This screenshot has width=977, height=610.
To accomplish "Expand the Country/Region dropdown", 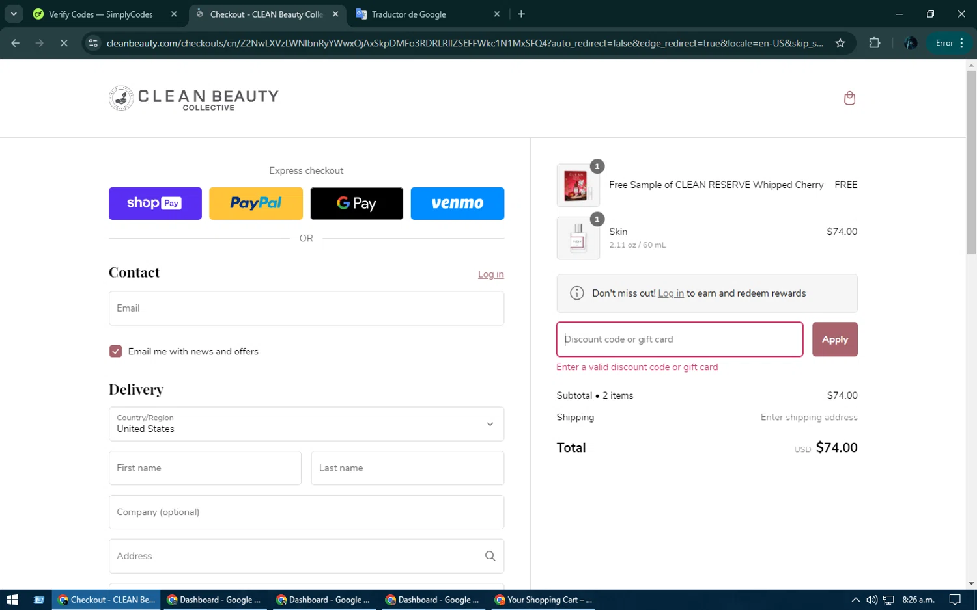I will tap(306, 424).
